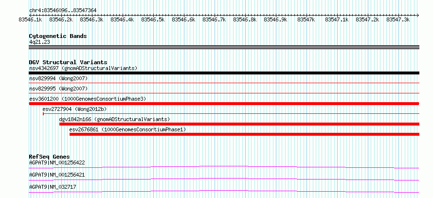Open the dgv1842n166 gnomAD variant label
The height and width of the screenshot is (198, 433).
pos(114,120)
